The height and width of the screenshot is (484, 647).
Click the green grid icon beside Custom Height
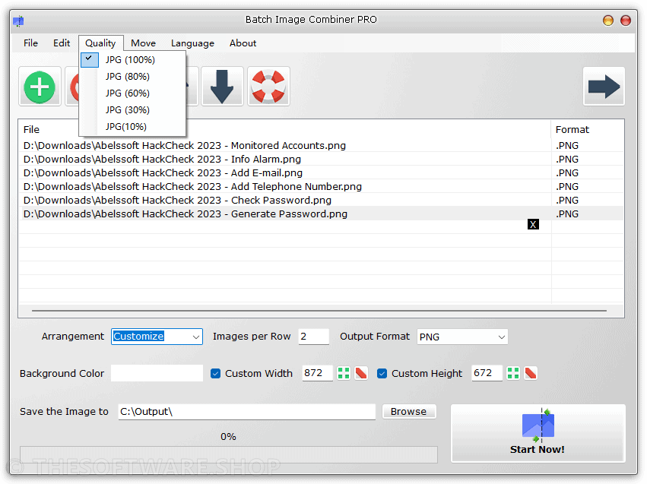point(513,373)
